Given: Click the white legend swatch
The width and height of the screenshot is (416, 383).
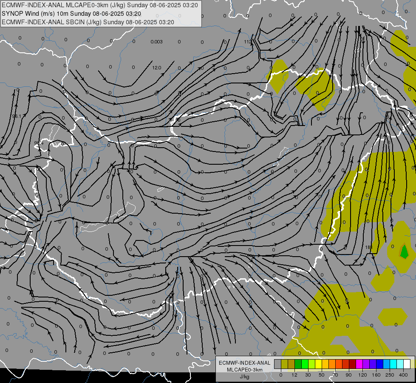Looking at the screenshot, I should click(407, 364).
